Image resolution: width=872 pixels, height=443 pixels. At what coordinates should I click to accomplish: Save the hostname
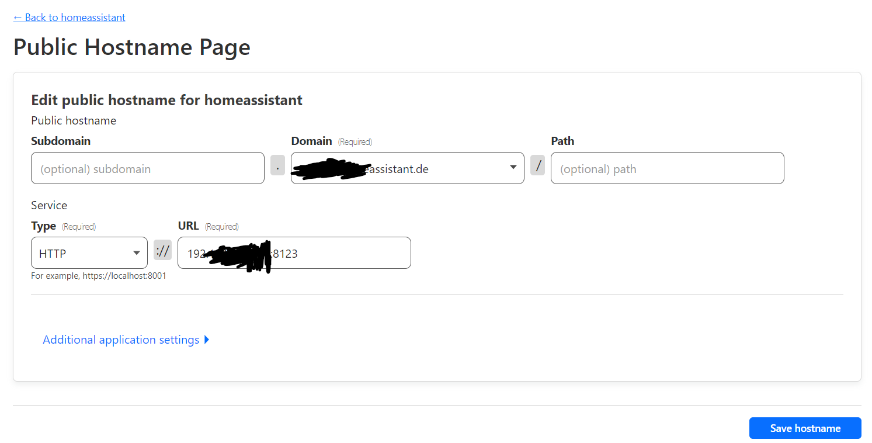[805, 428]
